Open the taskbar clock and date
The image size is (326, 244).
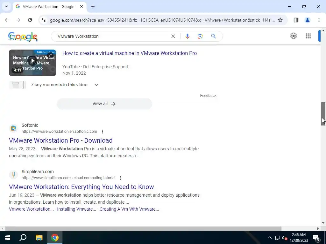pyautogui.click(x=299, y=238)
